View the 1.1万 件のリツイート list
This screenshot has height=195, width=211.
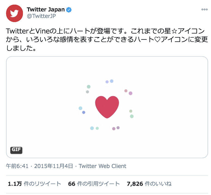[34, 184]
